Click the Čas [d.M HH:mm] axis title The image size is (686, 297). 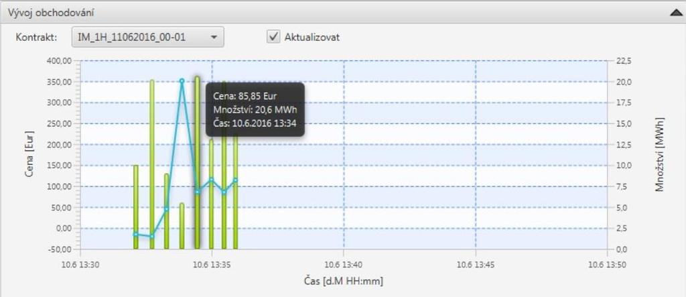344,281
